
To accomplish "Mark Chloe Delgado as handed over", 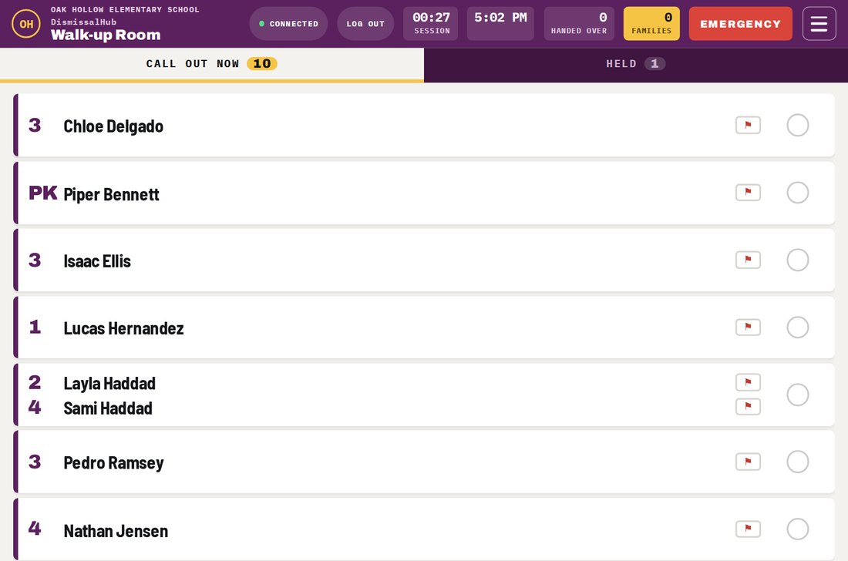I will [x=798, y=126].
